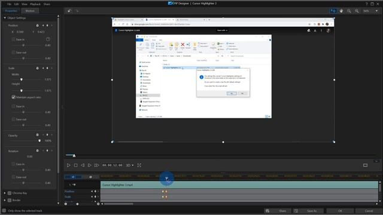Add keyframe diamond for Position property
The width and height of the screenshot is (383, 215).
(47, 25)
